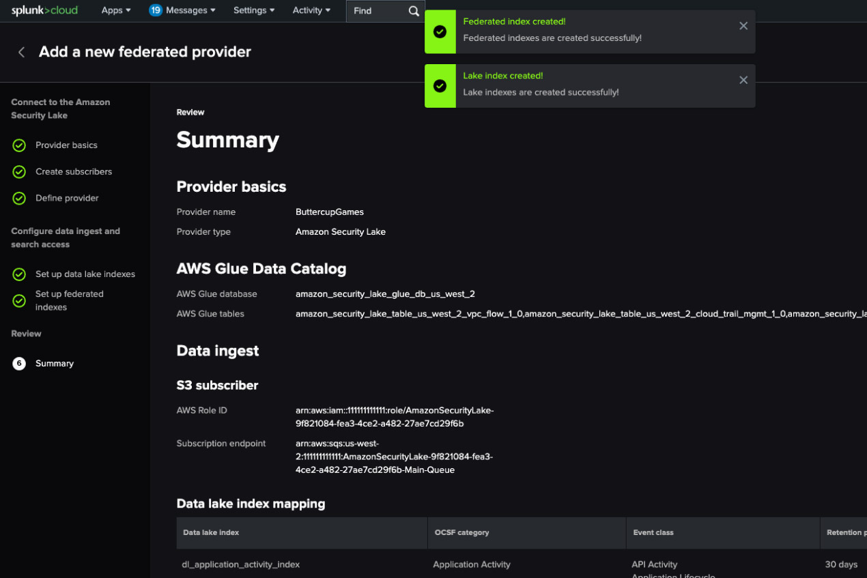867x578 pixels.
Task: Click the Splunk Cloud logo
Action: tap(44, 10)
